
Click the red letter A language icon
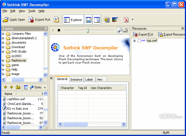[x=126, y=20]
